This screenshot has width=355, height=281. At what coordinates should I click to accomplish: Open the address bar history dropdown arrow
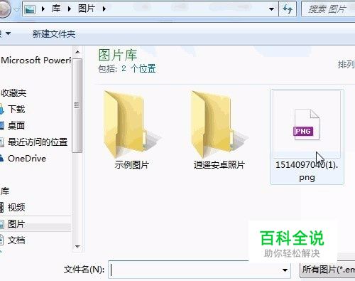click(271, 9)
